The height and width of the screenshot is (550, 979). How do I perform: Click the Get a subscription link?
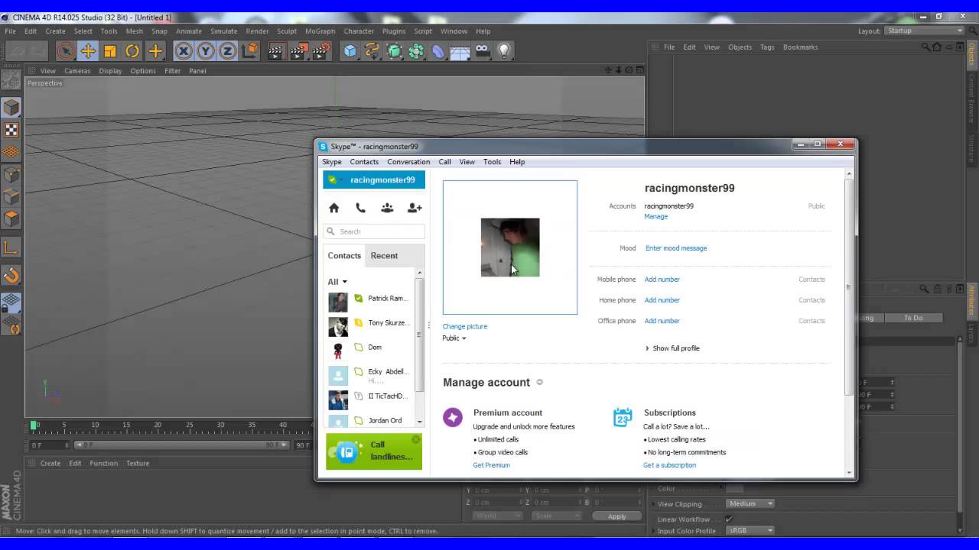point(669,465)
